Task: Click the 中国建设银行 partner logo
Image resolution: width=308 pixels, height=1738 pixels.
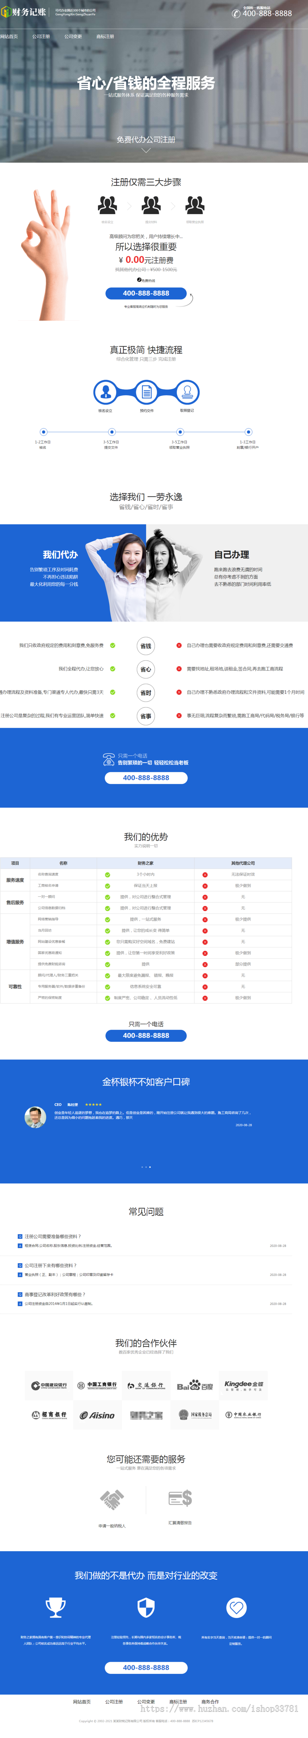Action: click(x=49, y=1386)
